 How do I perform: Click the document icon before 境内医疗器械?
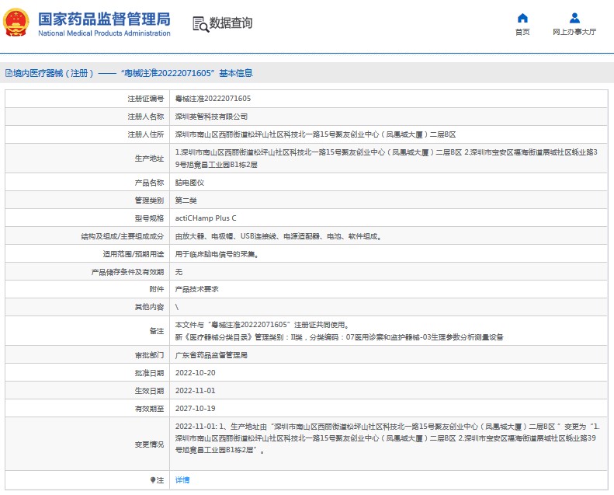8,73
